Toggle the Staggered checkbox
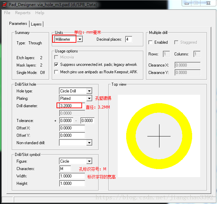Screen dimensions: 217x204 click(176, 42)
